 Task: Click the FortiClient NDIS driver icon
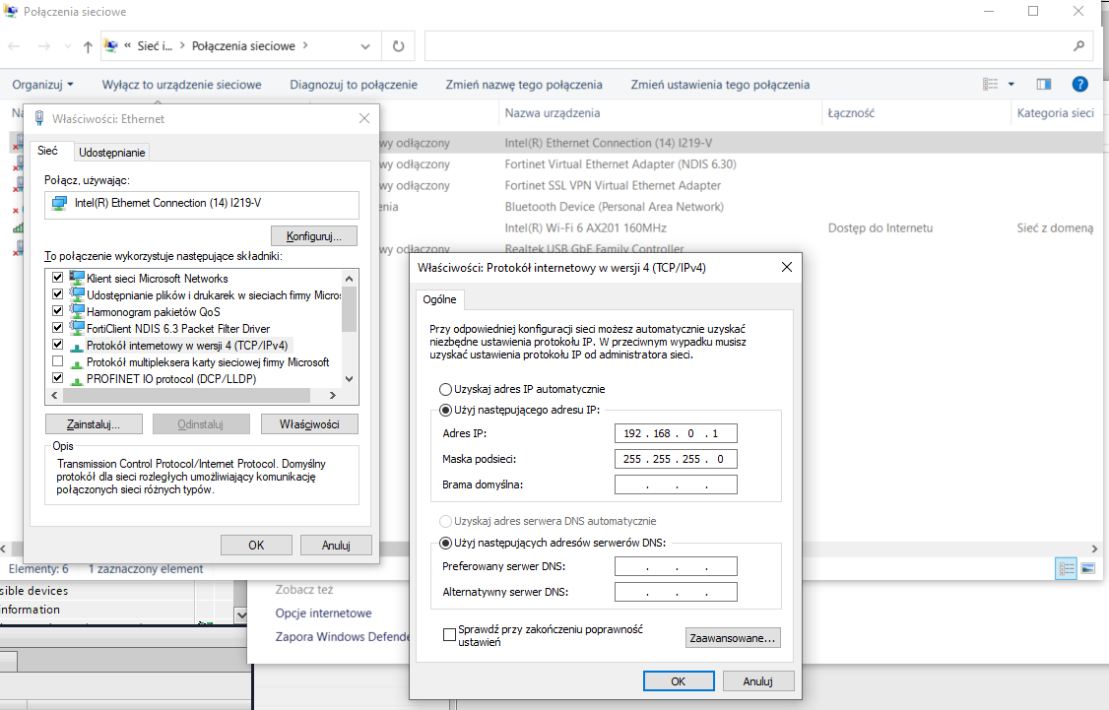pyautogui.click(x=77, y=328)
